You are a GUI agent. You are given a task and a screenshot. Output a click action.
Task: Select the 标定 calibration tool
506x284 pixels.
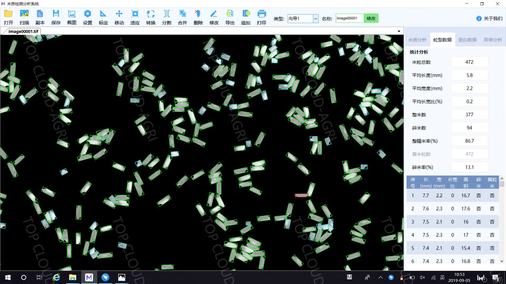tap(103, 17)
